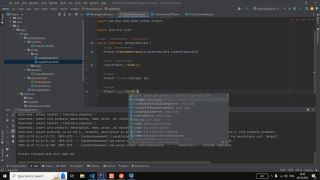Expand the .mvn folder in tree
320x180 pixels.
click(x=10, y=22)
